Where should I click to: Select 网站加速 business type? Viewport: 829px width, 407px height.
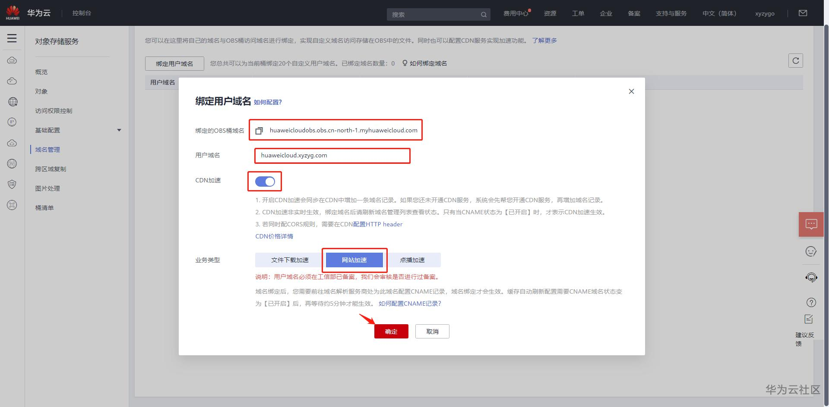(x=354, y=260)
